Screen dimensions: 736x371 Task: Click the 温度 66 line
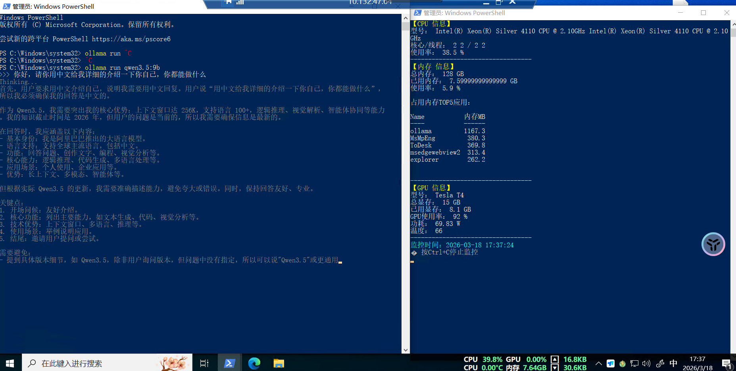pyautogui.click(x=427, y=231)
